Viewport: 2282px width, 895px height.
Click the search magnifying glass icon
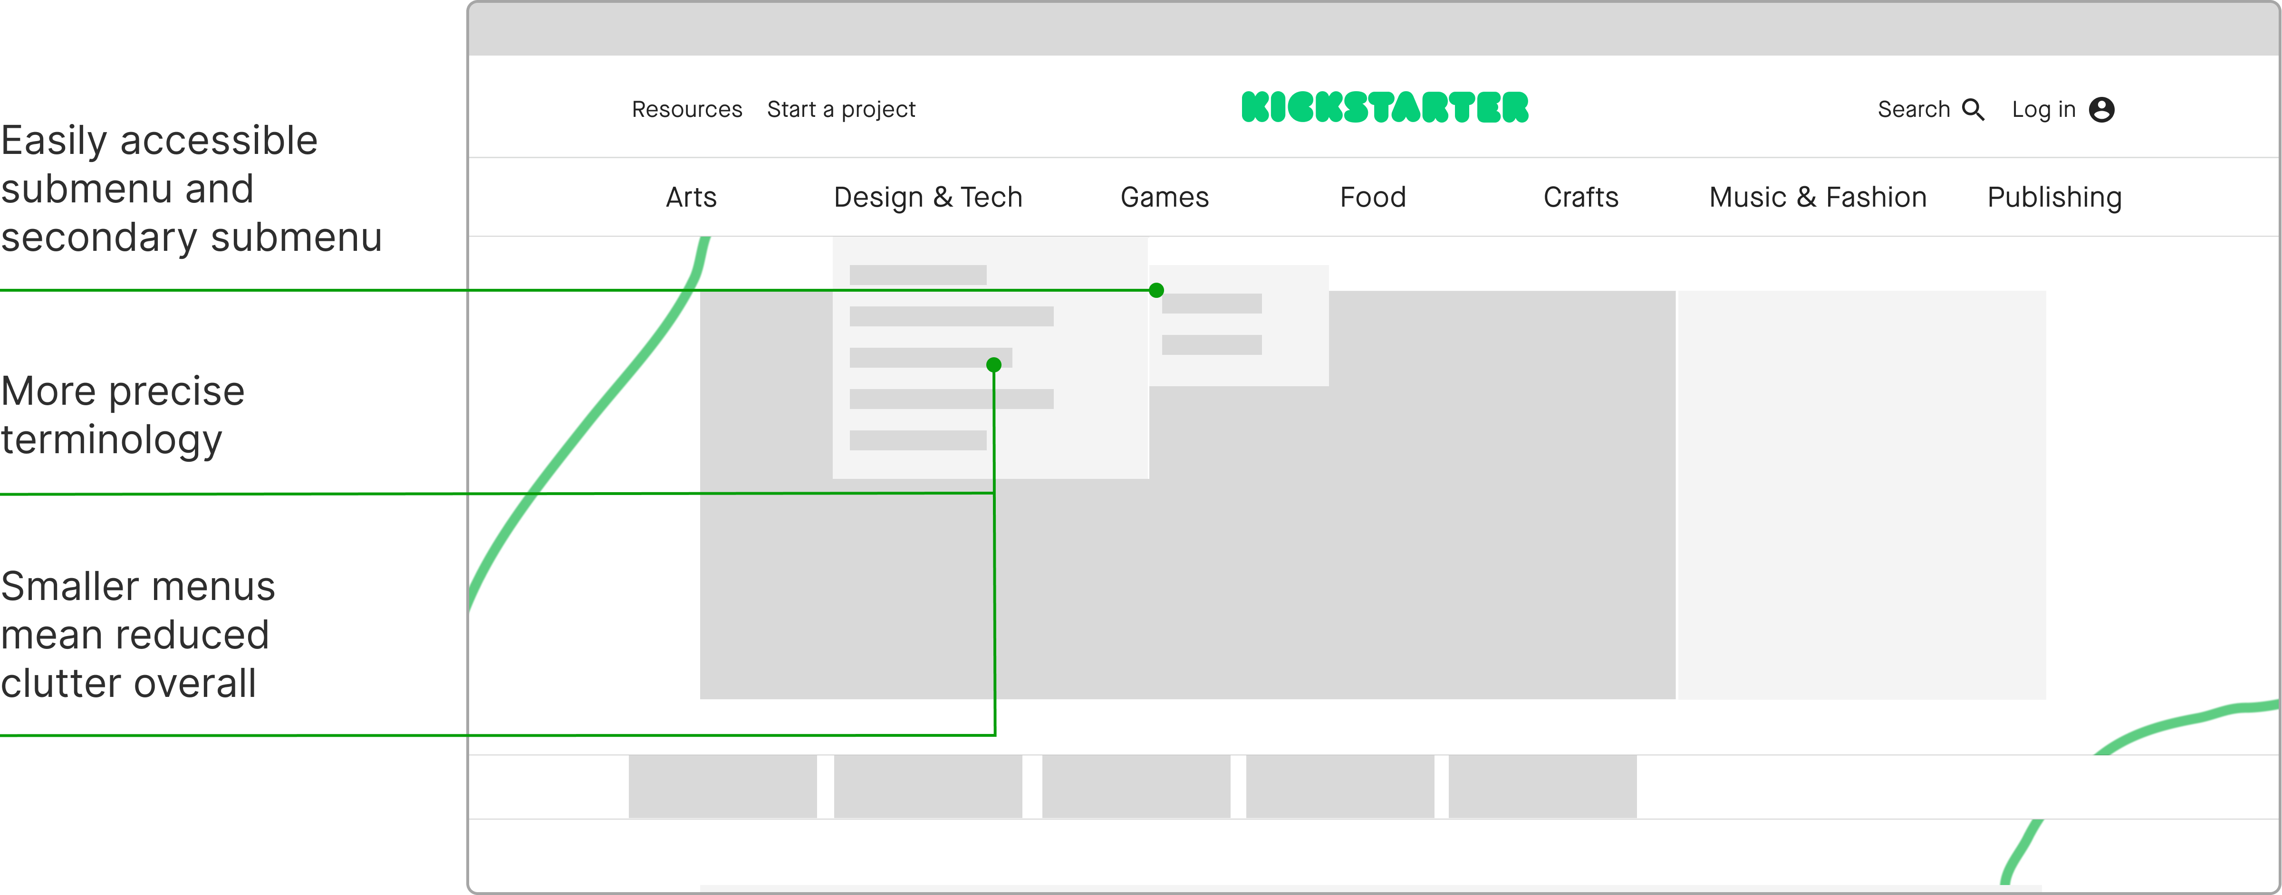1973,109
